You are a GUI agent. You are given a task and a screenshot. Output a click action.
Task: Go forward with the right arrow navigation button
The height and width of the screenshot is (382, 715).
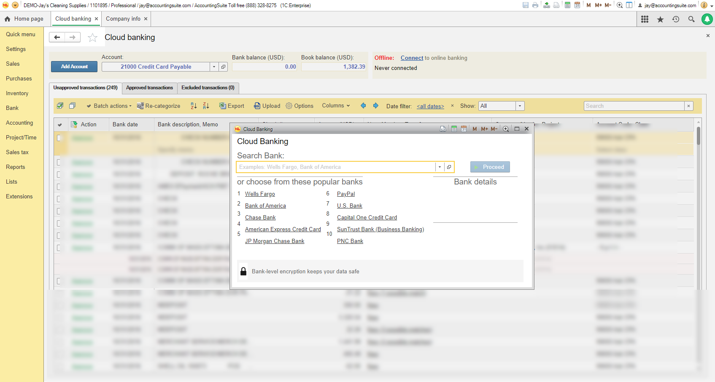(x=73, y=37)
